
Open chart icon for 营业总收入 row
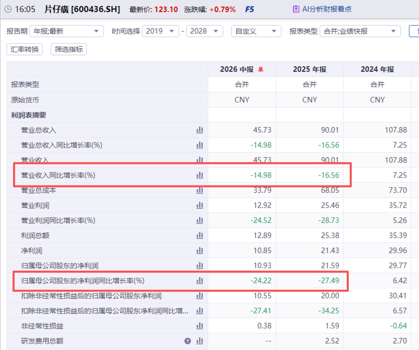pyautogui.click(x=200, y=130)
